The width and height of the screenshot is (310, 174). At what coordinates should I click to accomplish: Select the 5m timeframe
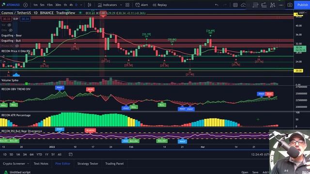[x=42, y=5]
